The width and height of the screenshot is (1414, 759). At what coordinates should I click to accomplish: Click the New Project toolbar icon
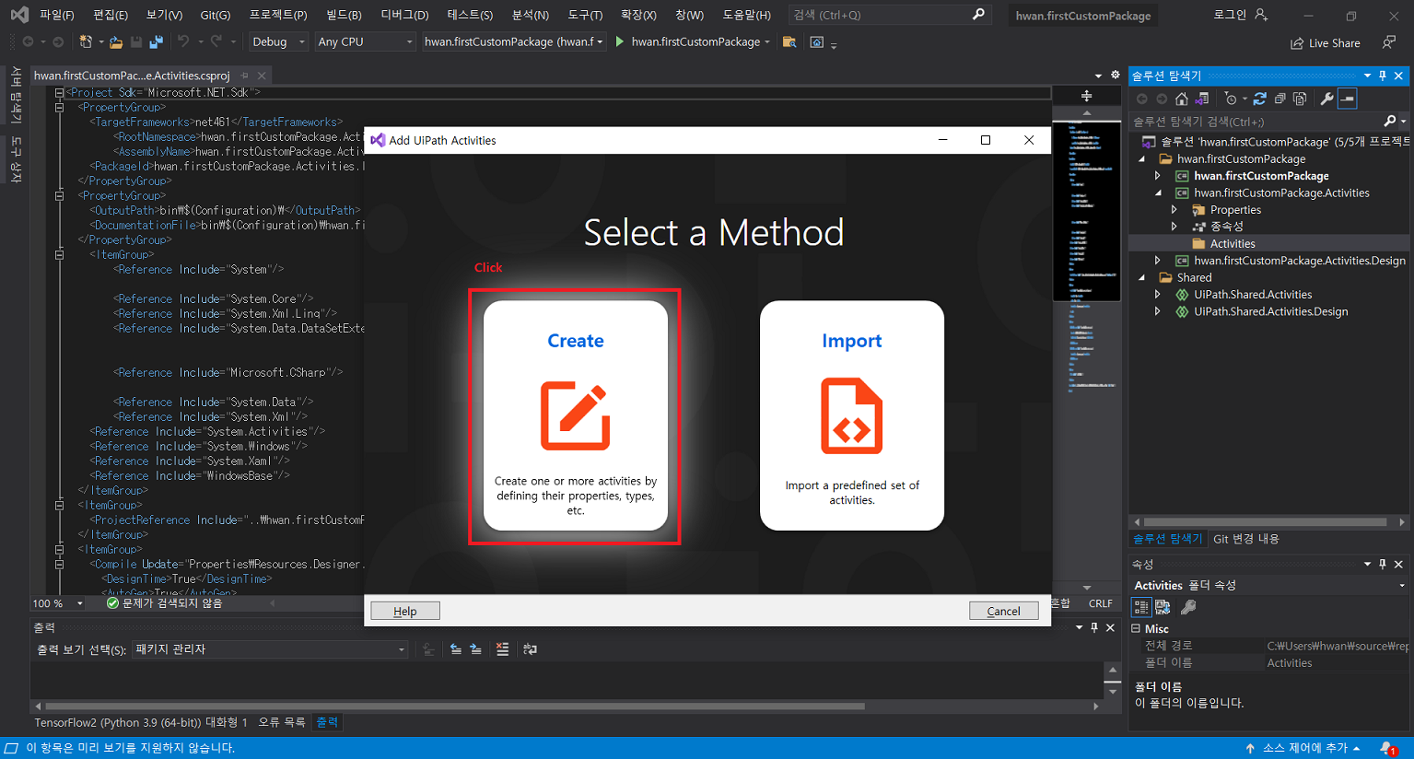click(86, 41)
